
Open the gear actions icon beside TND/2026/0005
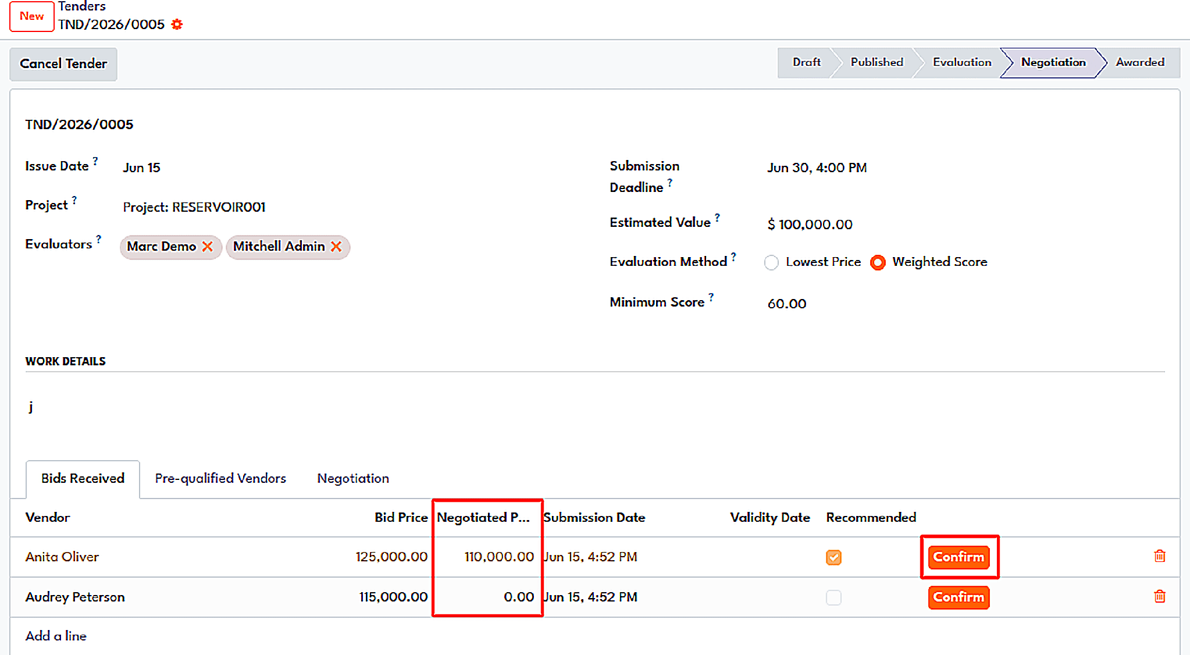coord(177,24)
